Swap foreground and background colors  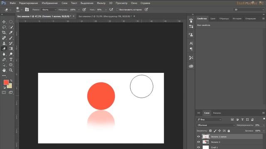point(11,81)
